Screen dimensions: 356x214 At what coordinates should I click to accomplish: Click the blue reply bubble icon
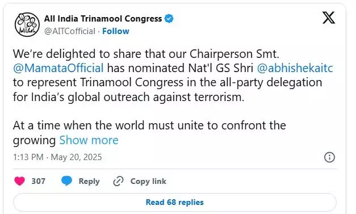pos(66,181)
